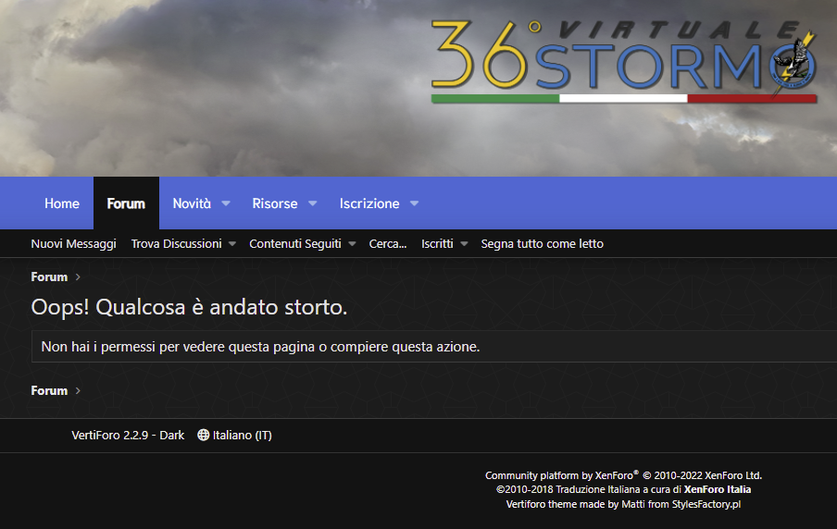The image size is (837, 529).
Task: Expand the Trova Discussioni dropdown arrow
Action: [232, 244]
